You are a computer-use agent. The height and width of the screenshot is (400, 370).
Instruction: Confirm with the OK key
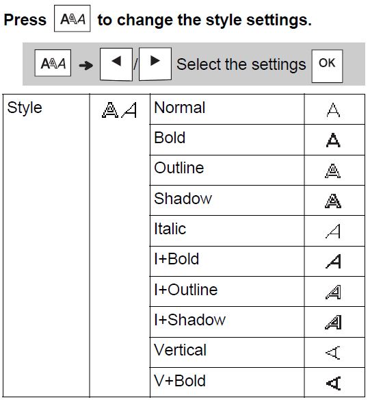pos(327,66)
